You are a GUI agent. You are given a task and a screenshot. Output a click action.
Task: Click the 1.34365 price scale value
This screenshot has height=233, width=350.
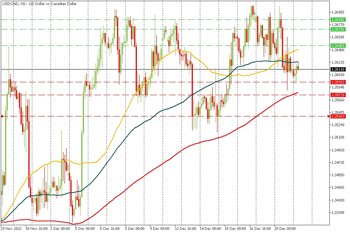[x=338, y=188]
